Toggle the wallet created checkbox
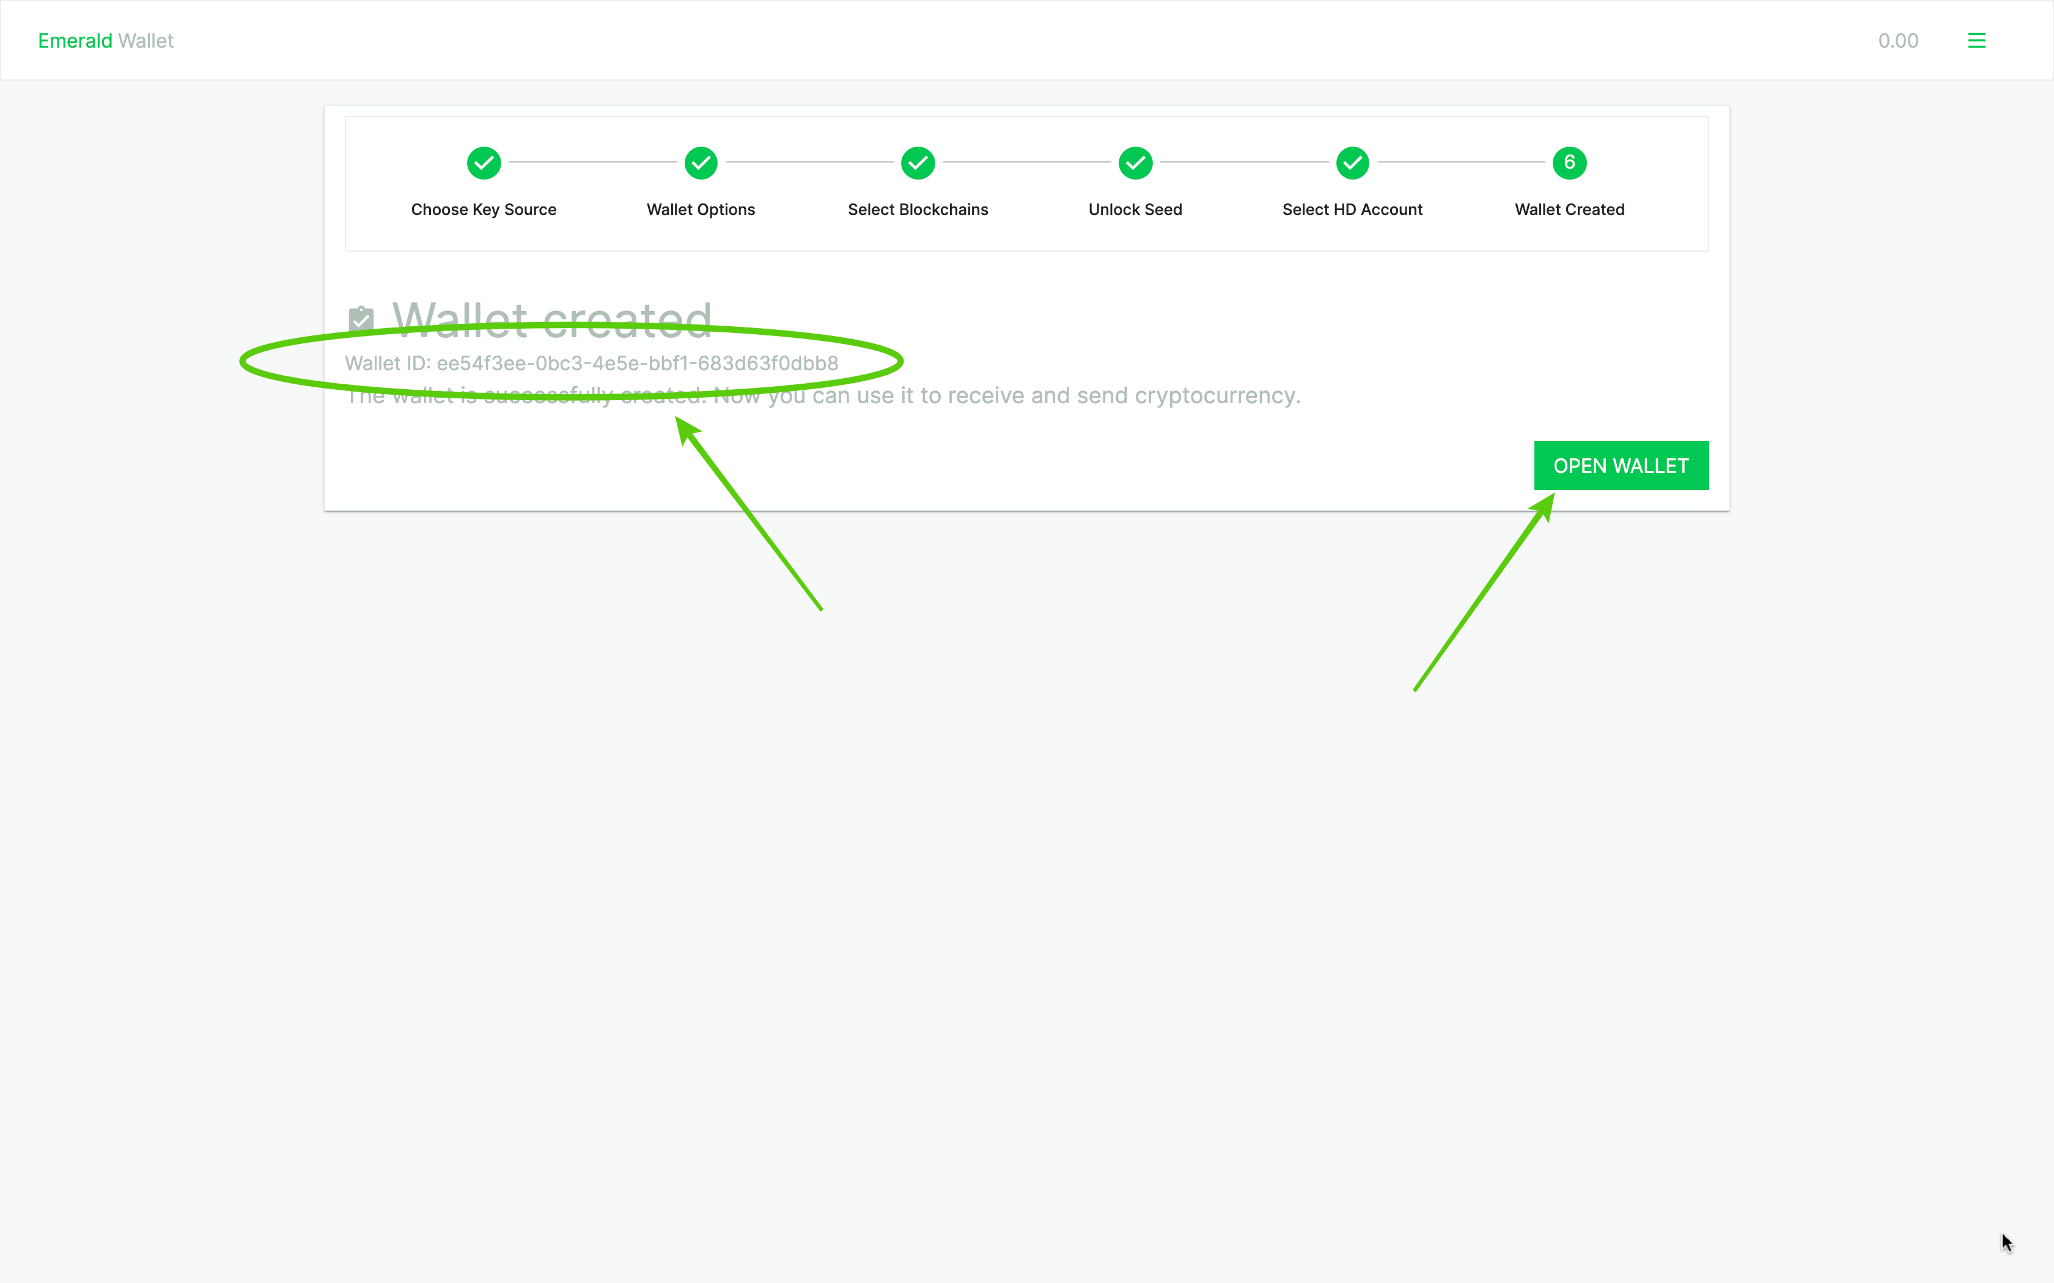The image size is (2054, 1283). (363, 318)
